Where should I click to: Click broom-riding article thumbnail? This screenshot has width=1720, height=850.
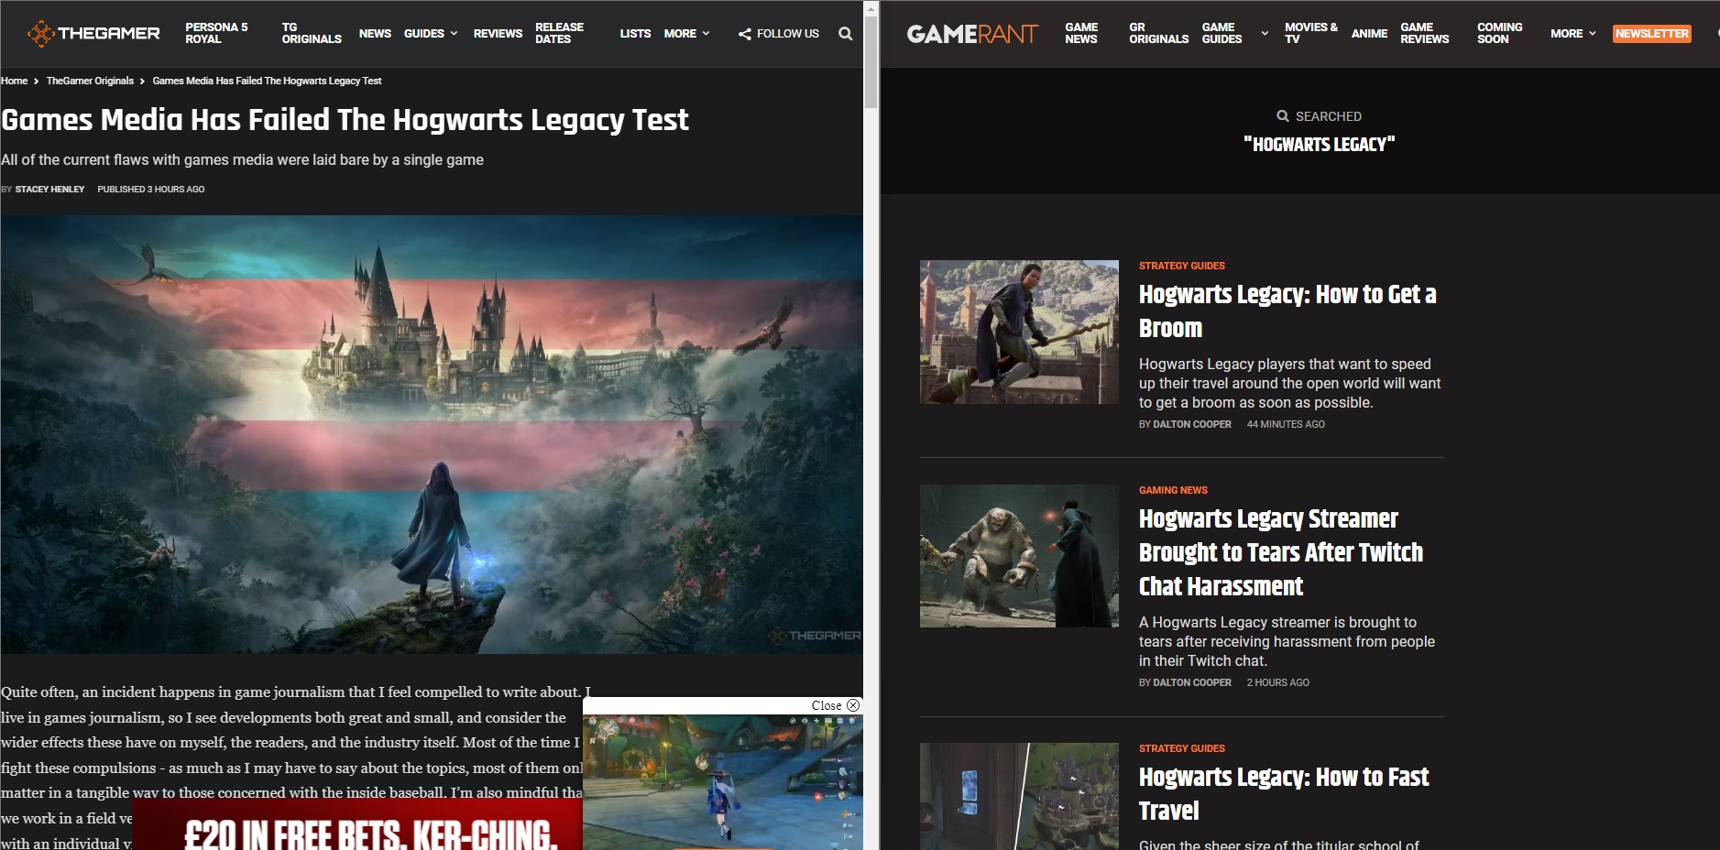[1019, 332]
